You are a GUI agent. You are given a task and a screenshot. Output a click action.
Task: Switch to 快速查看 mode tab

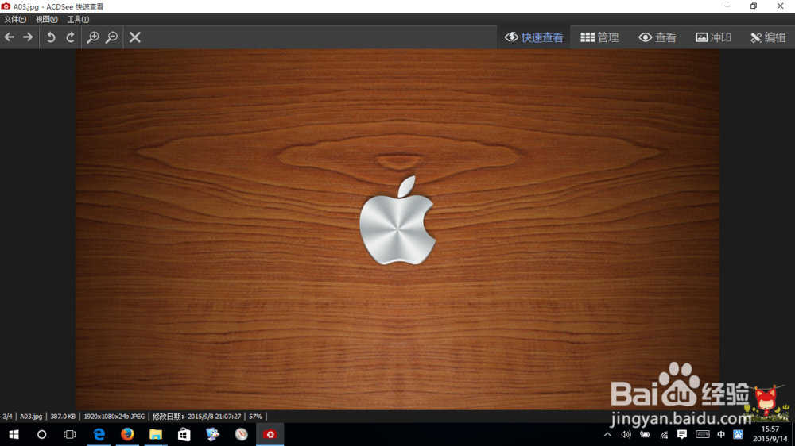coord(533,37)
